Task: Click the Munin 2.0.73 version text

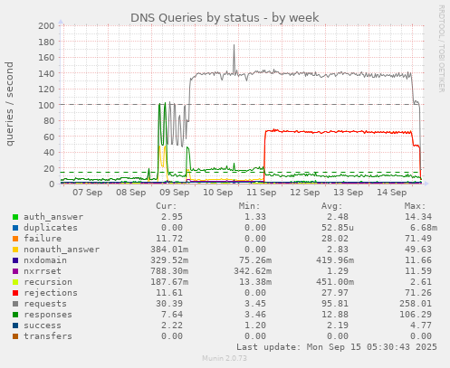Action: (225, 358)
